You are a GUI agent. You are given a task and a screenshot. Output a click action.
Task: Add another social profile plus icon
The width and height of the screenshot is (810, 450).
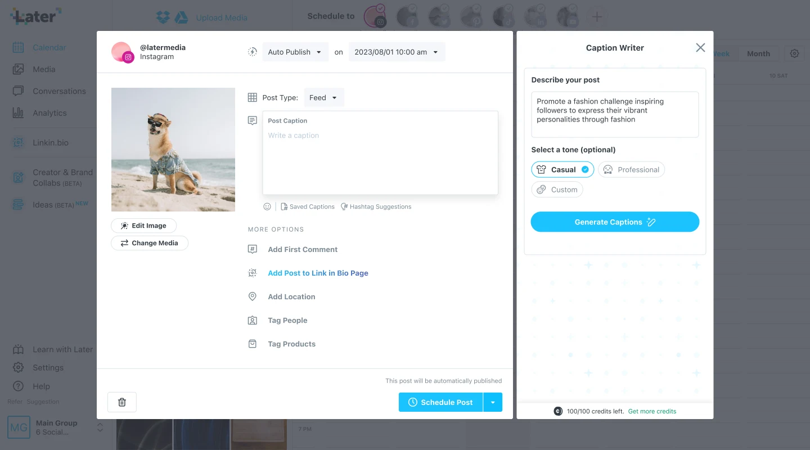tap(597, 17)
